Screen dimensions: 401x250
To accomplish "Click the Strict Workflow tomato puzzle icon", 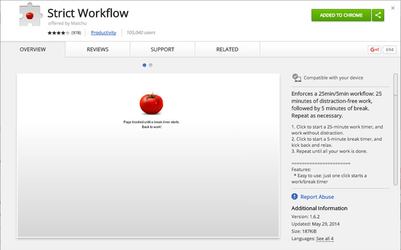I will coord(31,14).
